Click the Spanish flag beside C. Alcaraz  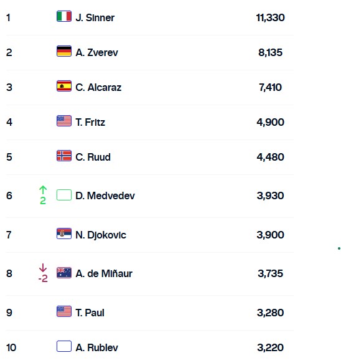point(64,86)
